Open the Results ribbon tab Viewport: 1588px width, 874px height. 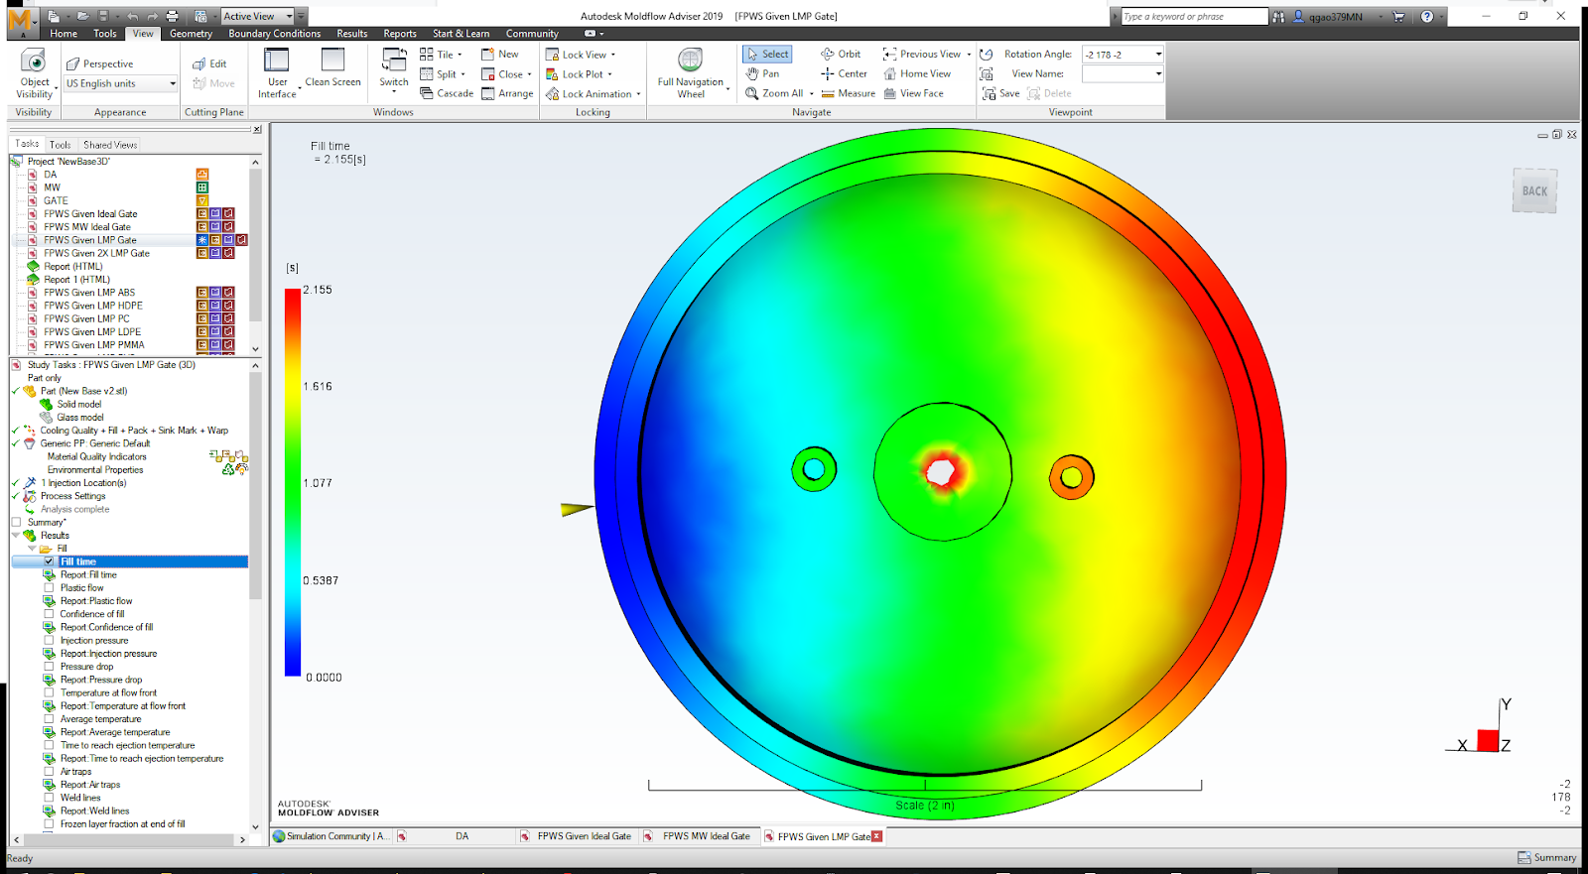click(x=351, y=34)
